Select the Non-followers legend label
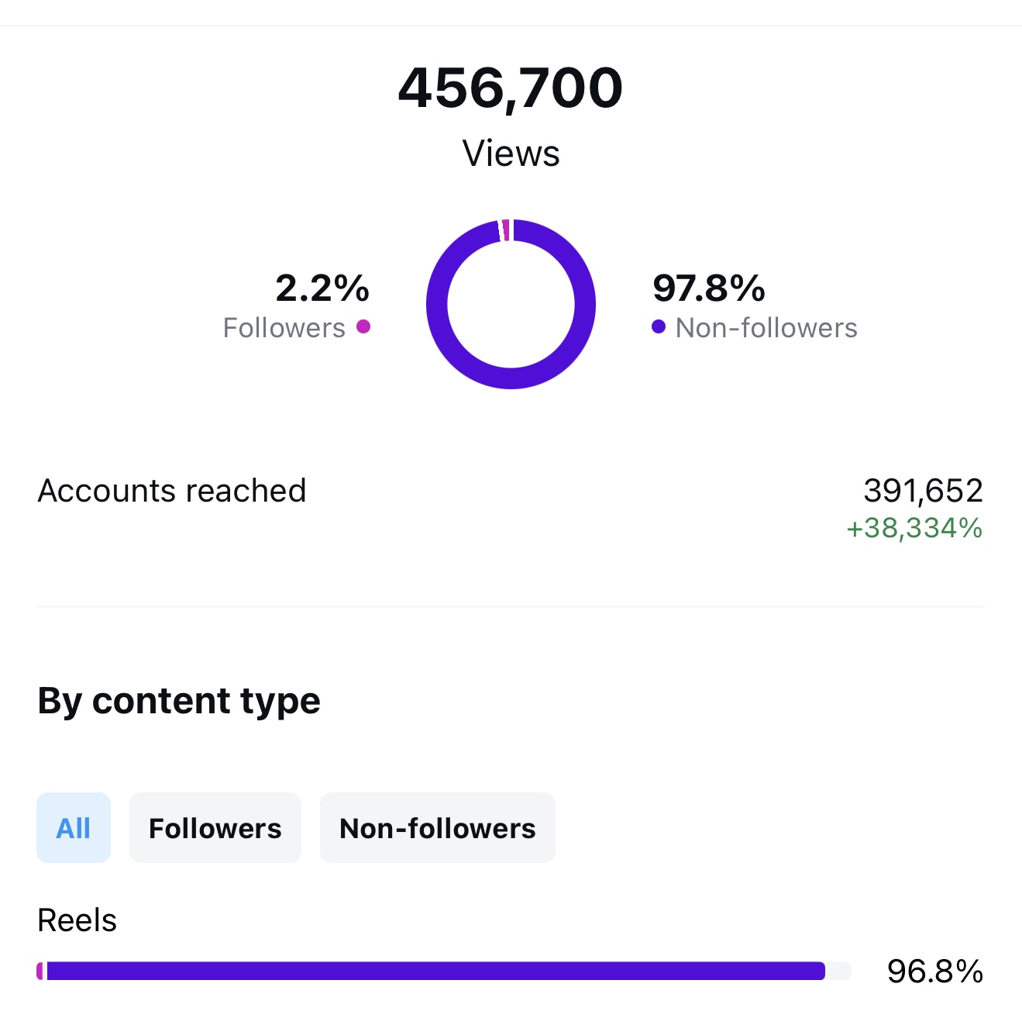Screen dimensions: 1022x1025 point(766,328)
